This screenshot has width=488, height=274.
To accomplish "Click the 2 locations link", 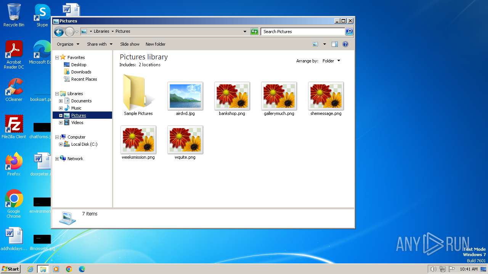I will pos(149,65).
